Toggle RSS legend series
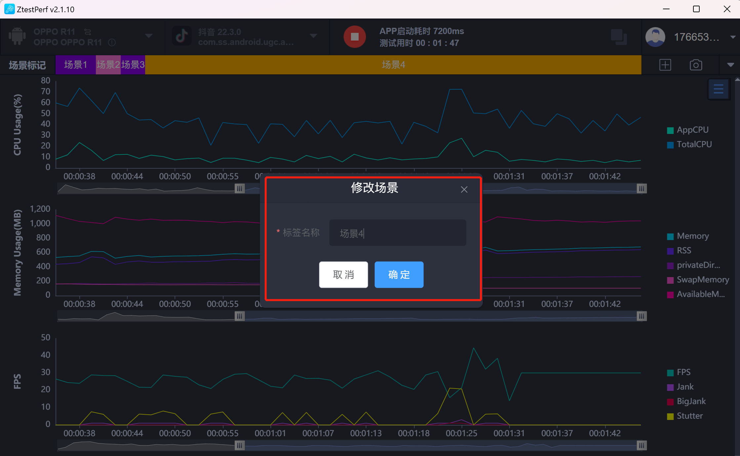 tap(679, 251)
